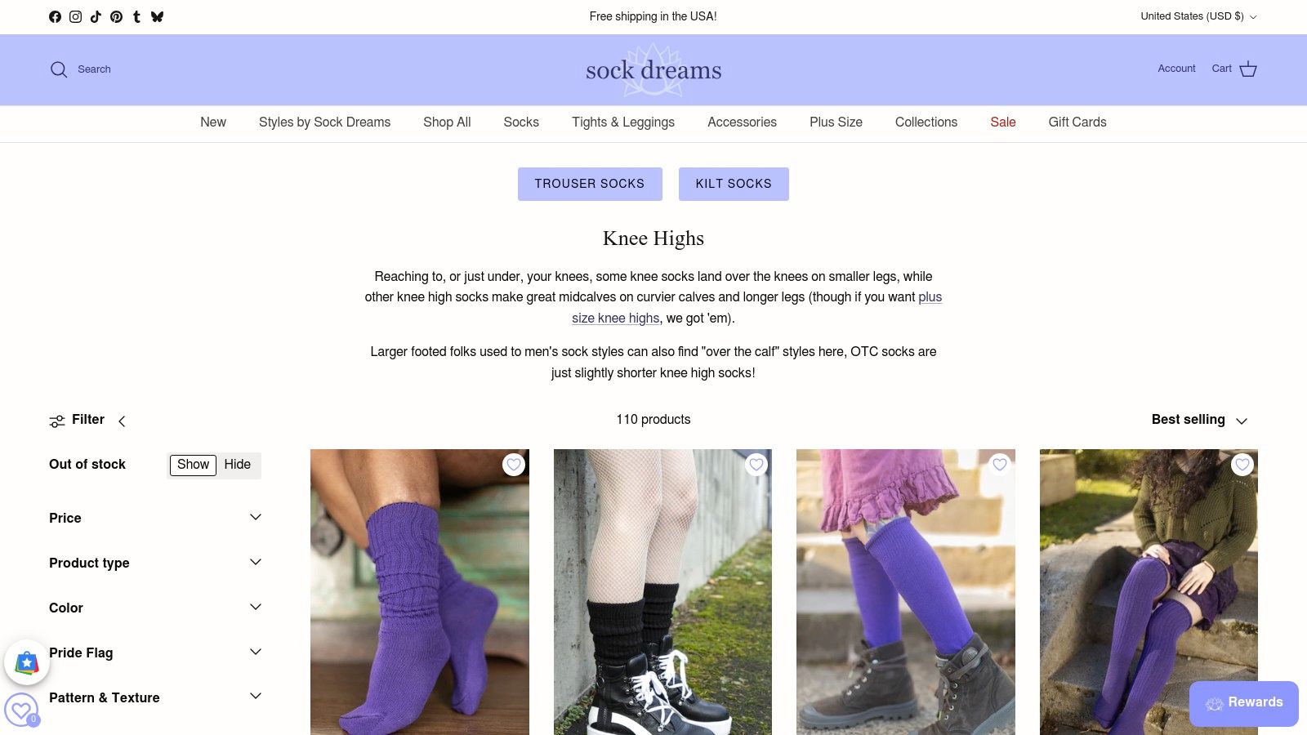Open the Pinterest social icon

coord(116,16)
